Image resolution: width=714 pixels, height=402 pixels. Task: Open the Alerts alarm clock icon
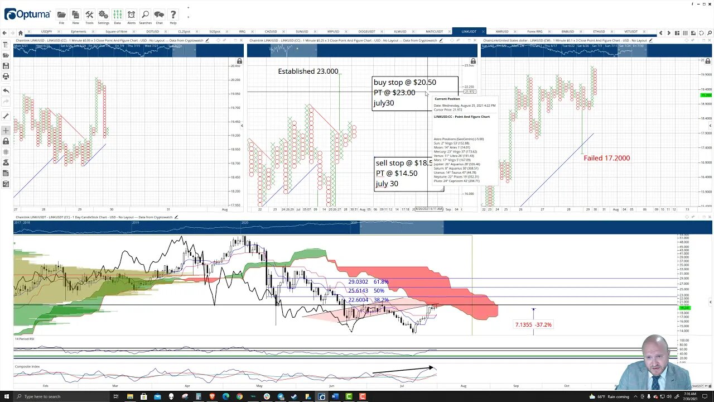coord(131,15)
